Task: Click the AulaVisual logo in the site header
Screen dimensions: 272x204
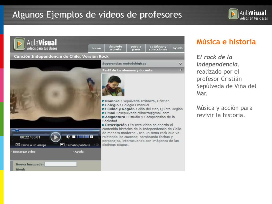Action: (35, 44)
